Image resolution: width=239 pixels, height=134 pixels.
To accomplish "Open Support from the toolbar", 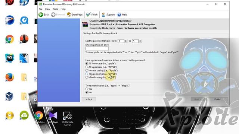I will coord(108,15).
